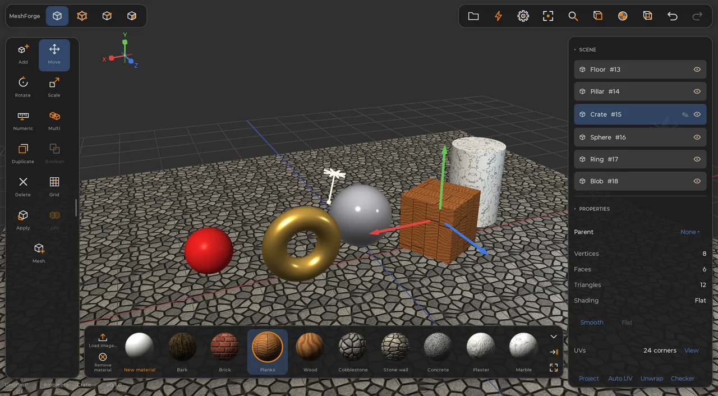Click the UVs View link
Viewport: 718px width, 396px height.
pos(691,351)
